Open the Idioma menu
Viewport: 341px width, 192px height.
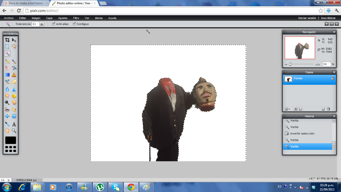(99, 18)
